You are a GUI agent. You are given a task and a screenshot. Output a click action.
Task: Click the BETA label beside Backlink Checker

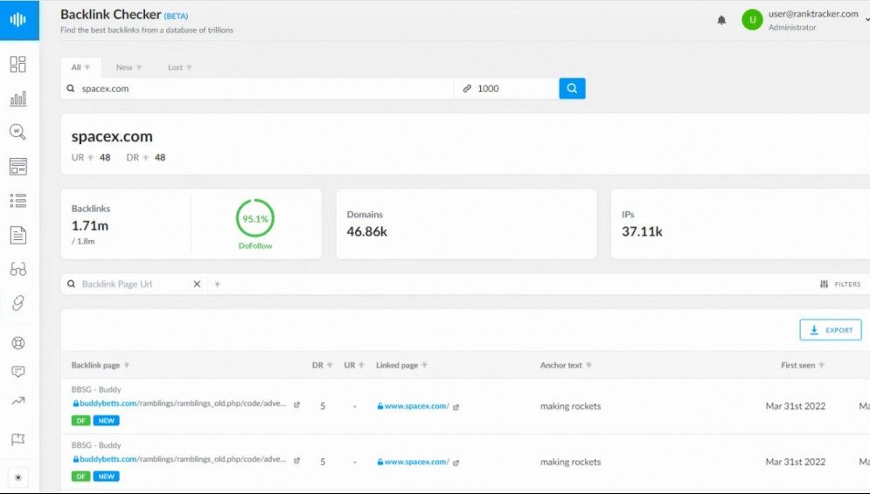pyautogui.click(x=176, y=17)
